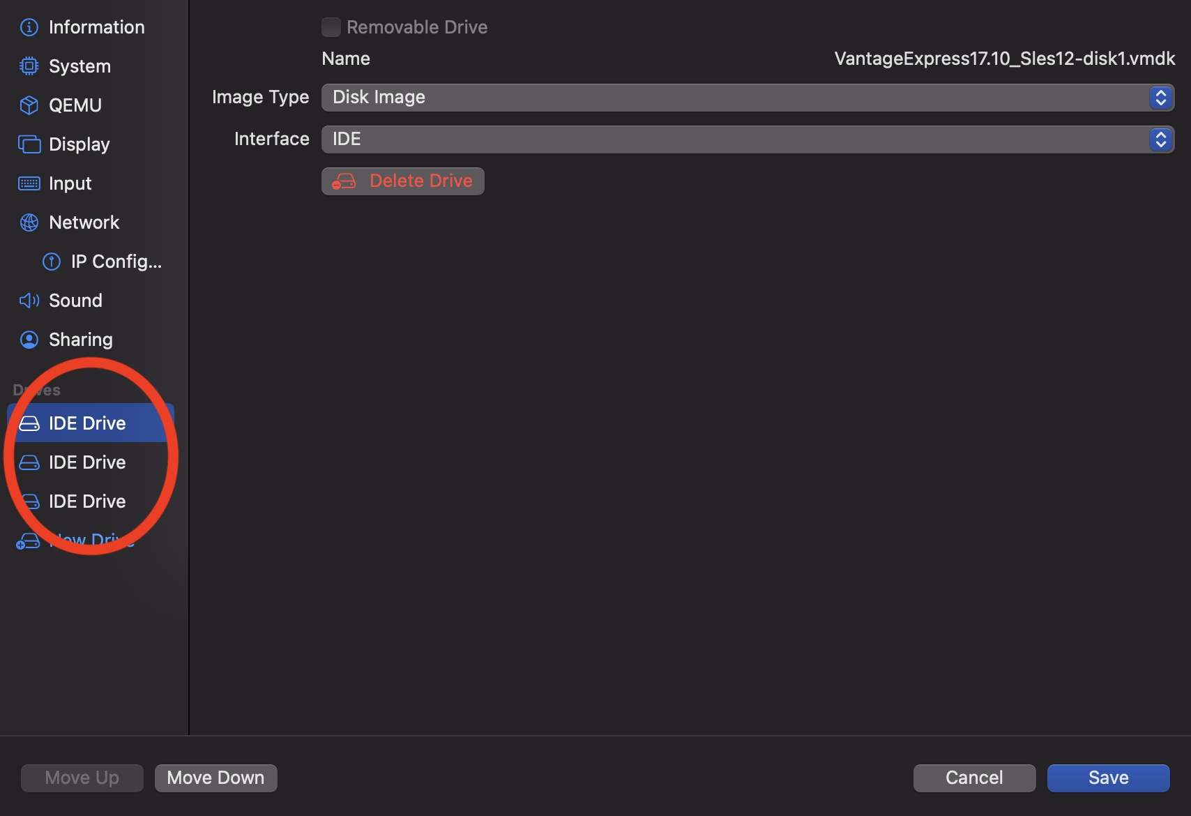Click the Network globe icon
The height and width of the screenshot is (816, 1191).
click(x=29, y=222)
